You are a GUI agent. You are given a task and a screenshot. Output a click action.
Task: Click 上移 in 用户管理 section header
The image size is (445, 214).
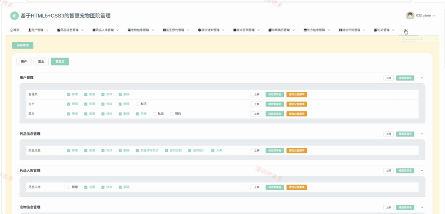pos(388,78)
